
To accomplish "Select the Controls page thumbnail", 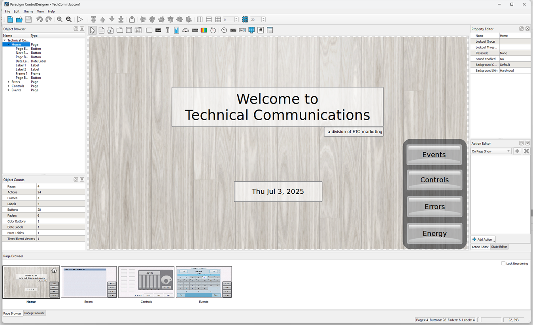I will (x=146, y=282).
